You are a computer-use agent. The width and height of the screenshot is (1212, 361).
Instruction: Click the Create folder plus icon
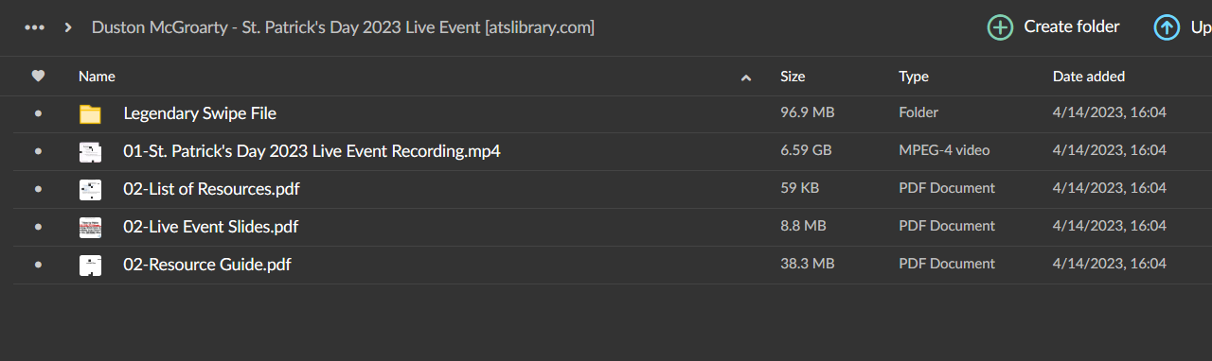click(x=1000, y=27)
